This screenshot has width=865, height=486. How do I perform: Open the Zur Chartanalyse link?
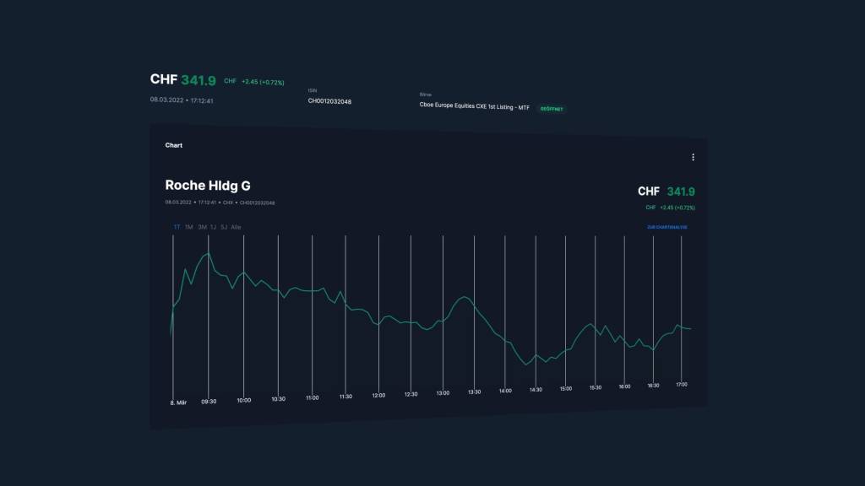666,227
